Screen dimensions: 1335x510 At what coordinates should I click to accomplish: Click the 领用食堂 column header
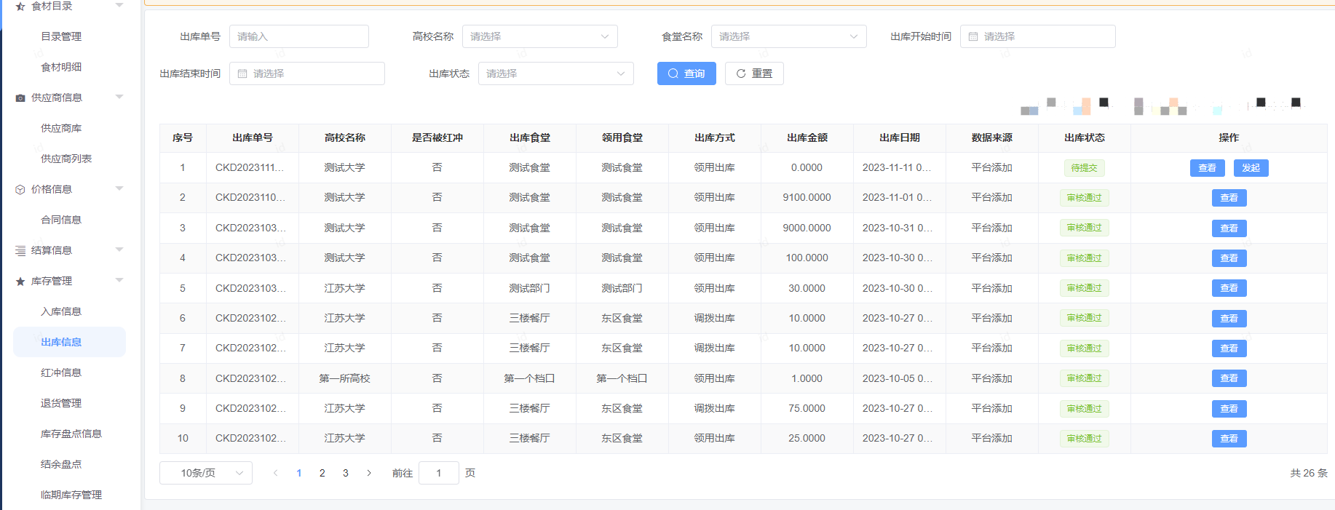pyautogui.click(x=622, y=138)
